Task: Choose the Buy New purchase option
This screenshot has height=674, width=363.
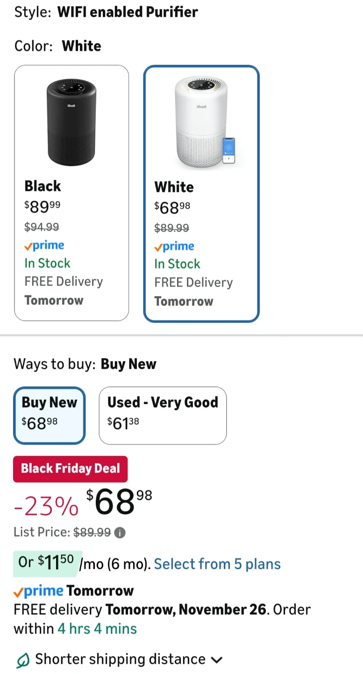Action: [49, 415]
